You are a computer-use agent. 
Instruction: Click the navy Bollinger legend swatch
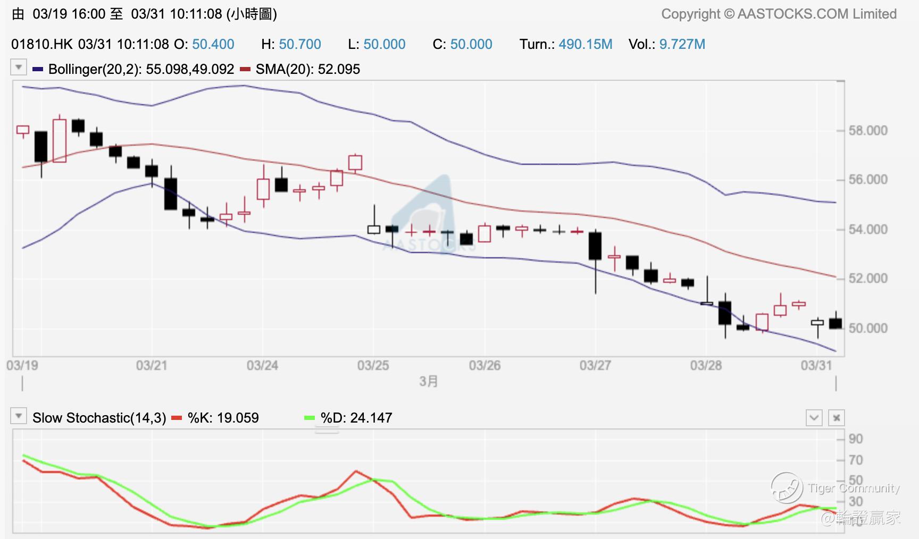[x=38, y=69]
